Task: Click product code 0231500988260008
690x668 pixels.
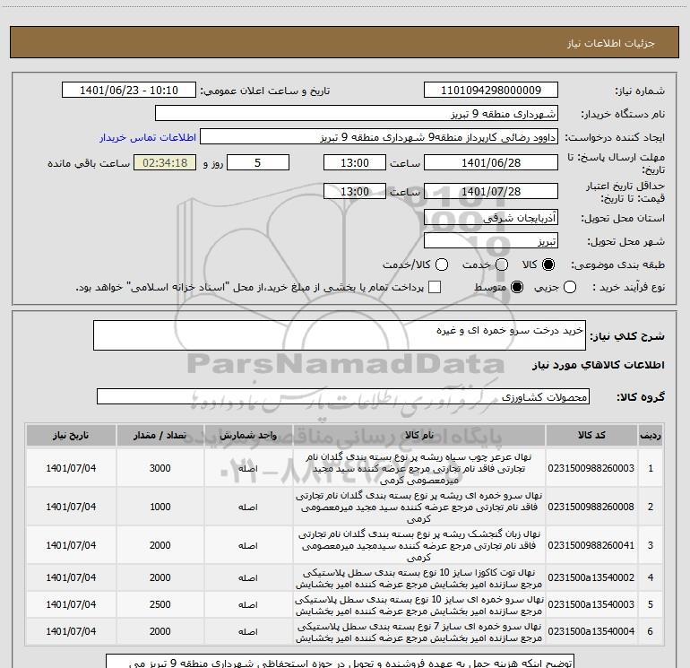Action: coord(591,507)
